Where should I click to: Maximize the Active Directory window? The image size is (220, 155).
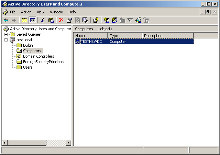coord(209,4)
